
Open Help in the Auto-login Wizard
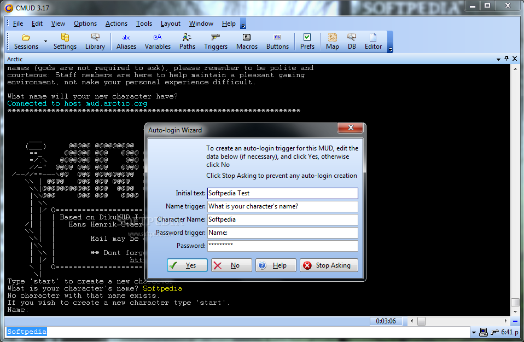tap(276, 265)
